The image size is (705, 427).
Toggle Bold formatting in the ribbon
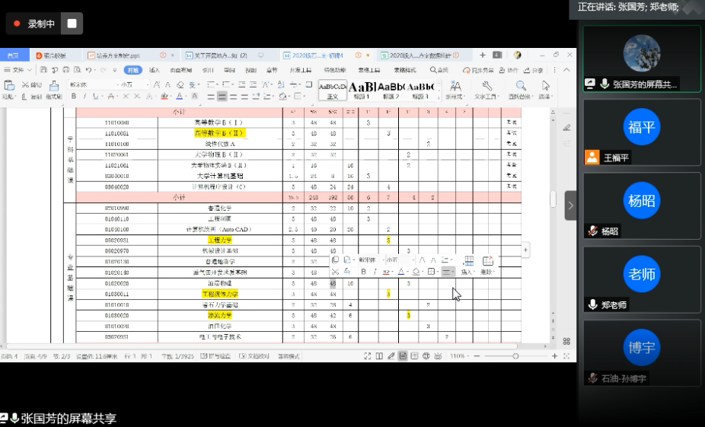pos(74,97)
